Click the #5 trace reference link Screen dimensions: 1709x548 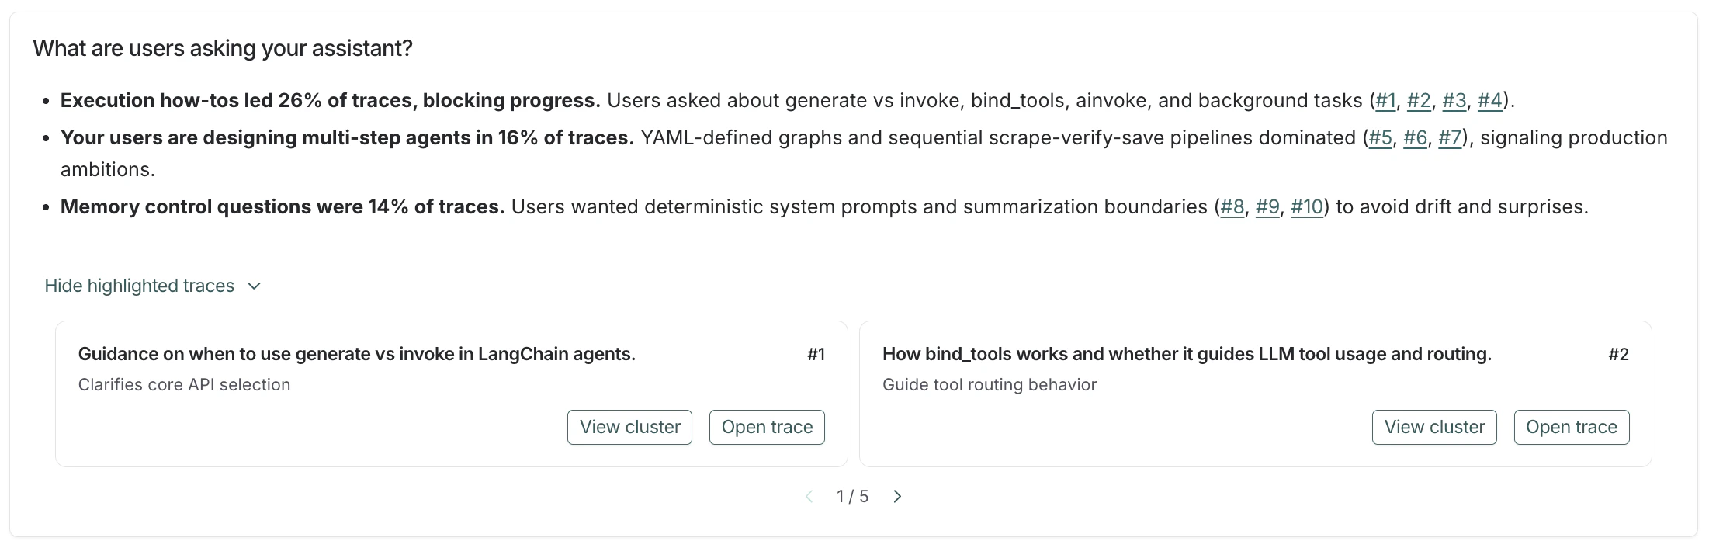click(x=1380, y=138)
